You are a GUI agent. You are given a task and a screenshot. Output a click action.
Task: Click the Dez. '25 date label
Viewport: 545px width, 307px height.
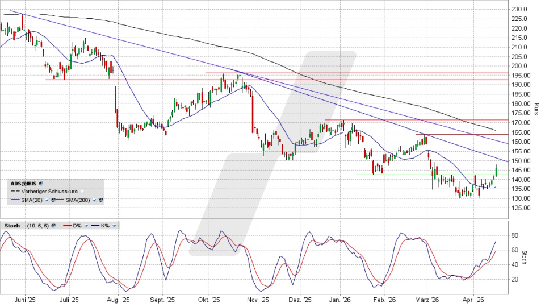point(300,300)
